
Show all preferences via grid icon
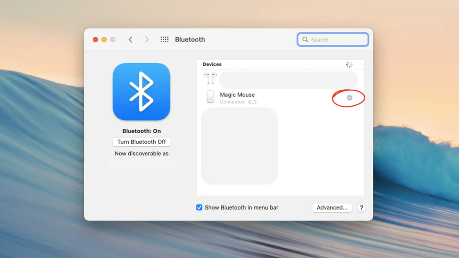(x=165, y=39)
